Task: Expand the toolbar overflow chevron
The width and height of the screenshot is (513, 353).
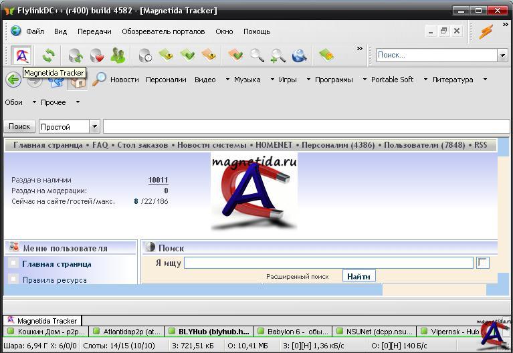Action: pyautogui.click(x=359, y=49)
